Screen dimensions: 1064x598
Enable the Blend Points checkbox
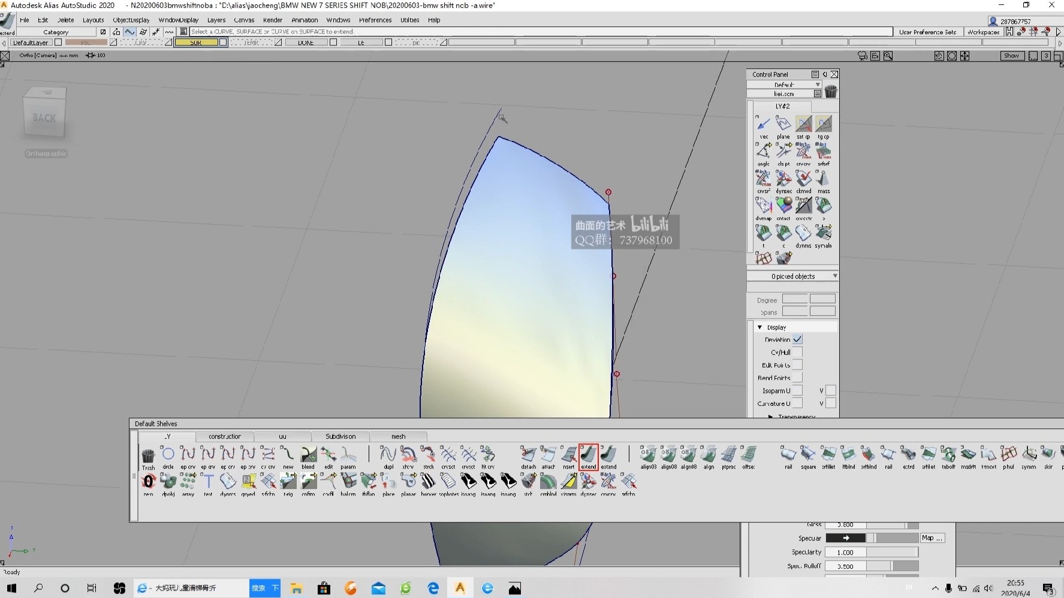(x=797, y=377)
